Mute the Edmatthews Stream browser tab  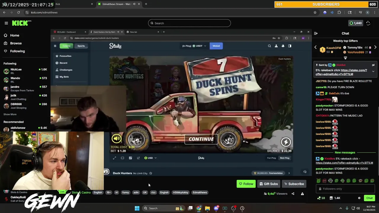point(134,4)
